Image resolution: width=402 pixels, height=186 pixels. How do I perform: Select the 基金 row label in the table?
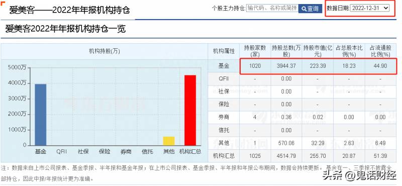(224, 66)
